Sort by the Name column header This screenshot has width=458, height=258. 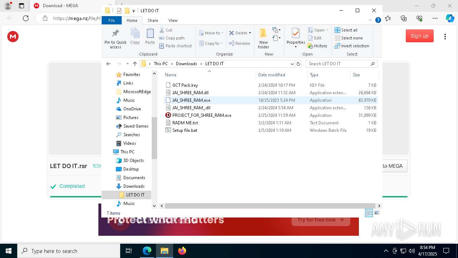coord(209,75)
